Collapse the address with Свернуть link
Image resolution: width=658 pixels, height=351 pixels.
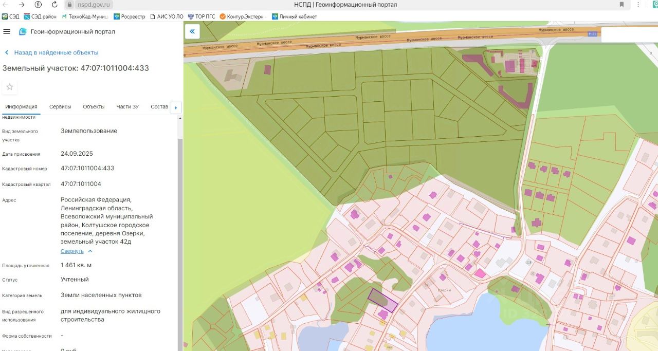tap(72, 251)
